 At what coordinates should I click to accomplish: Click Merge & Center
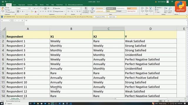point(58,11)
